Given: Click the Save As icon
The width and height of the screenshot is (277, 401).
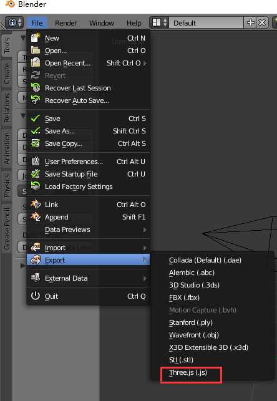Looking at the screenshot, I should pos(36,131).
